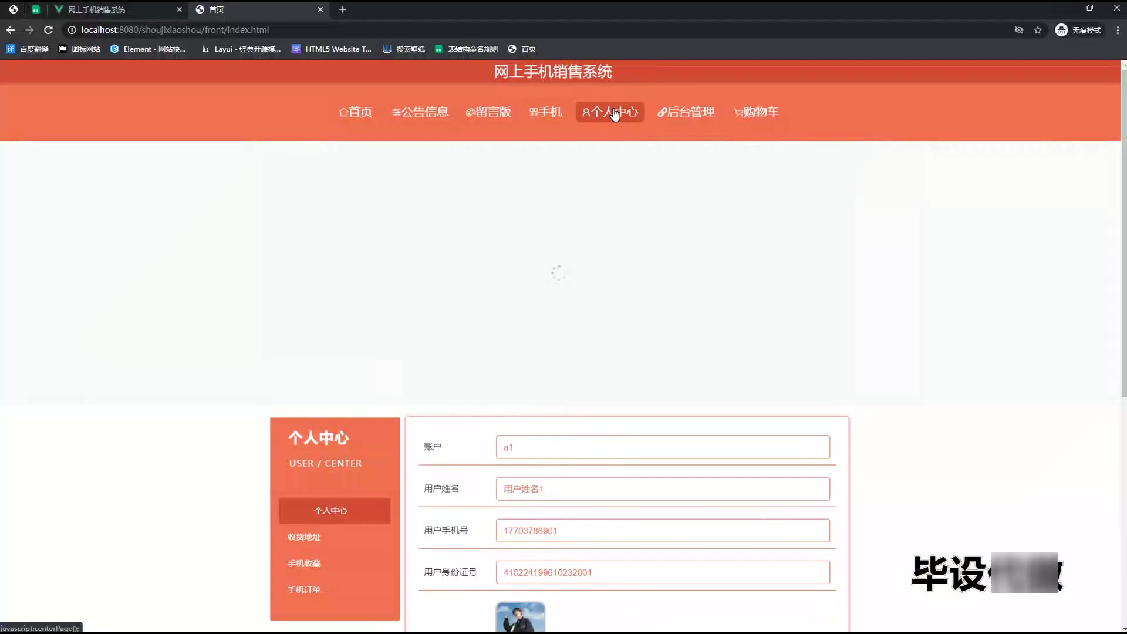Click the 用户手机号 input field
This screenshot has height=634, width=1127.
(x=663, y=531)
